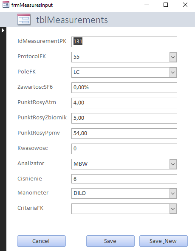This screenshot has width=195, height=251.
Task: Maximize the frmMeasuresInput window
Action: (x=166, y=5)
